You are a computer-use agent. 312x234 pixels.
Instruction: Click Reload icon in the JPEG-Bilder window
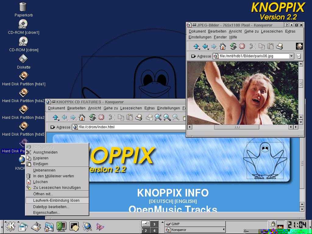(x=233, y=46)
